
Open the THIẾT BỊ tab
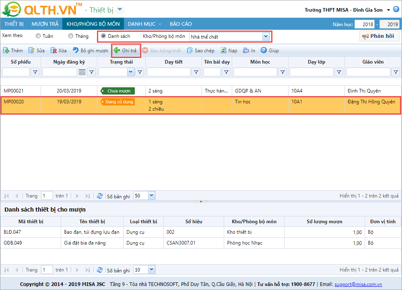pyautogui.click(x=14, y=24)
